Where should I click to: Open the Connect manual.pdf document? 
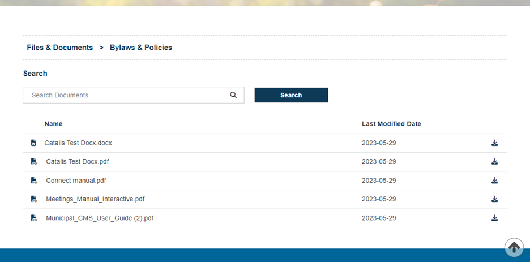76,181
